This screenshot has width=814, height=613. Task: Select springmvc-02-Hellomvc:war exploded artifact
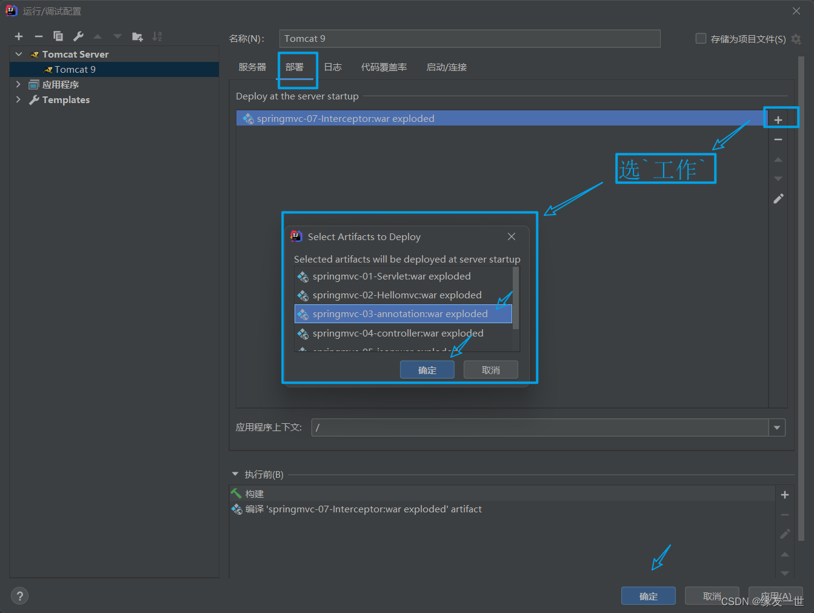404,295
